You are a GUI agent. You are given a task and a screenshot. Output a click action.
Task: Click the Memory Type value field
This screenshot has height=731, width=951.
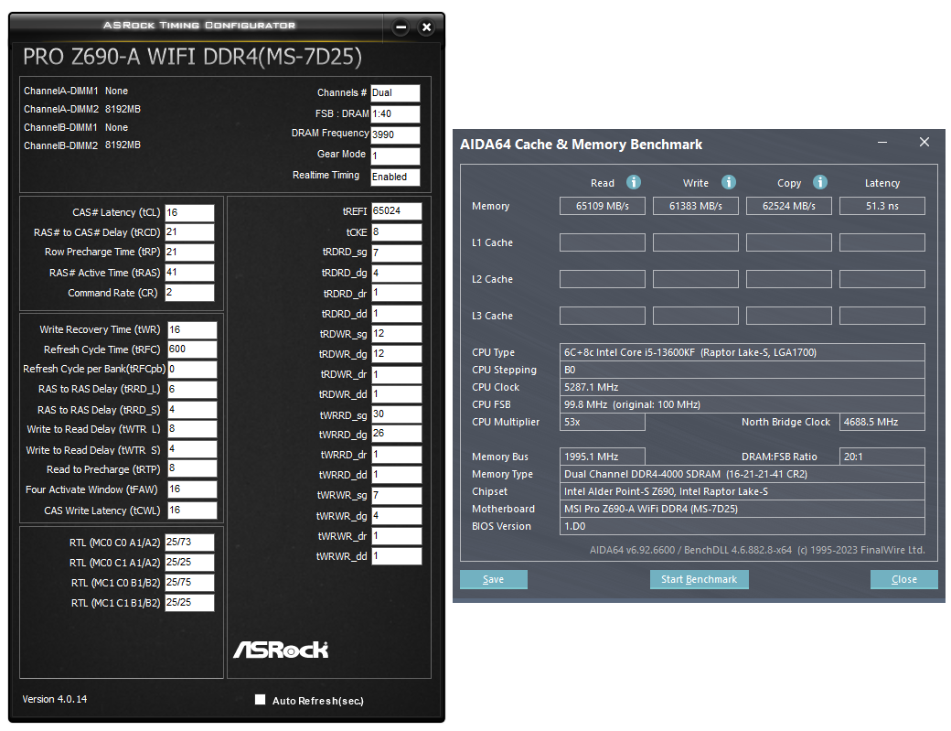[743, 474]
